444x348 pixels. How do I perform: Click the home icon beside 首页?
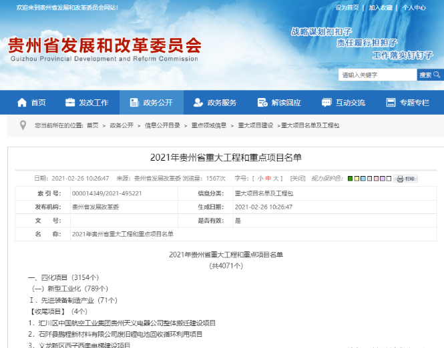pyautogui.click(x=22, y=103)
